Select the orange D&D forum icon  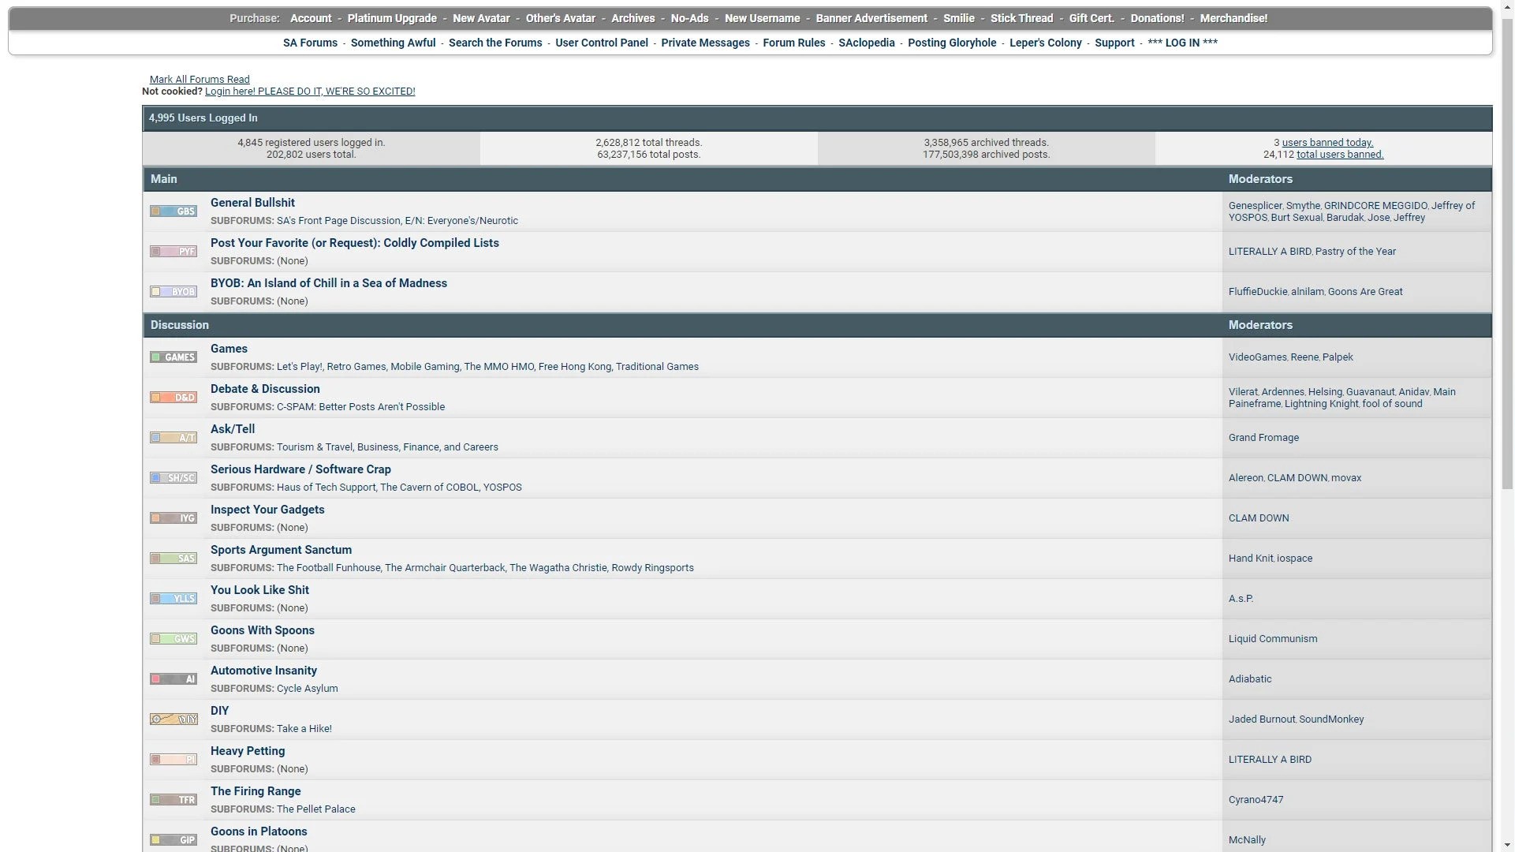click(174, 398)
